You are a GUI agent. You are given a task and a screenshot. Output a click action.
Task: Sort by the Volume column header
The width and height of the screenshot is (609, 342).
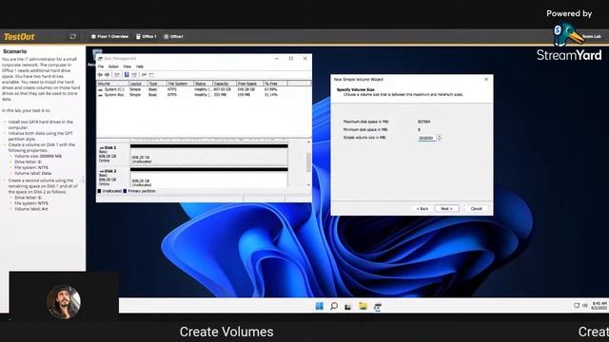[112, 84]
